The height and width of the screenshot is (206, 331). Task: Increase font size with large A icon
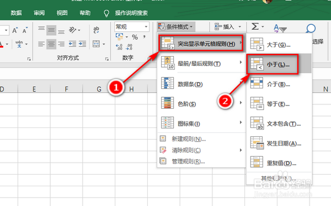(15, 30)
